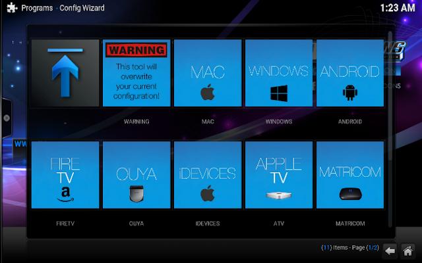Click the Programs puzzle piece icon
Screen dimensions: 422x263
click(12, 8)
